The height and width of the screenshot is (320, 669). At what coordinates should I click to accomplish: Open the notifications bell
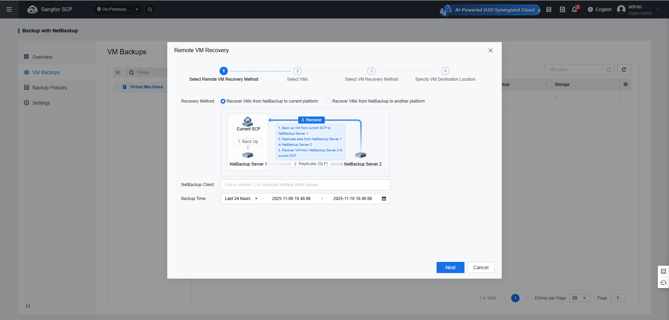coord(575,9)
